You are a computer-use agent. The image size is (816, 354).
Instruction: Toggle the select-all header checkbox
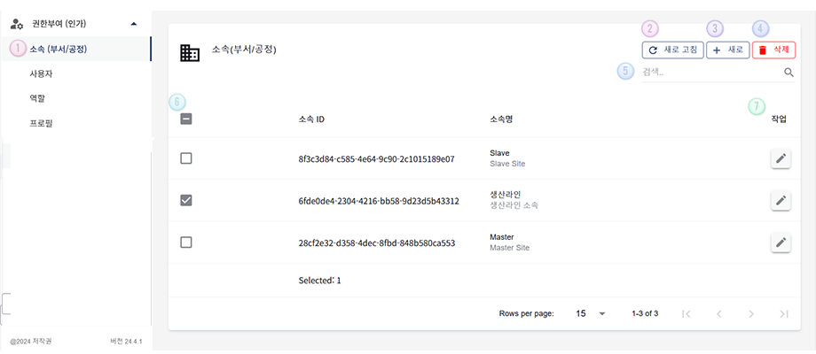tap(186, 119)
